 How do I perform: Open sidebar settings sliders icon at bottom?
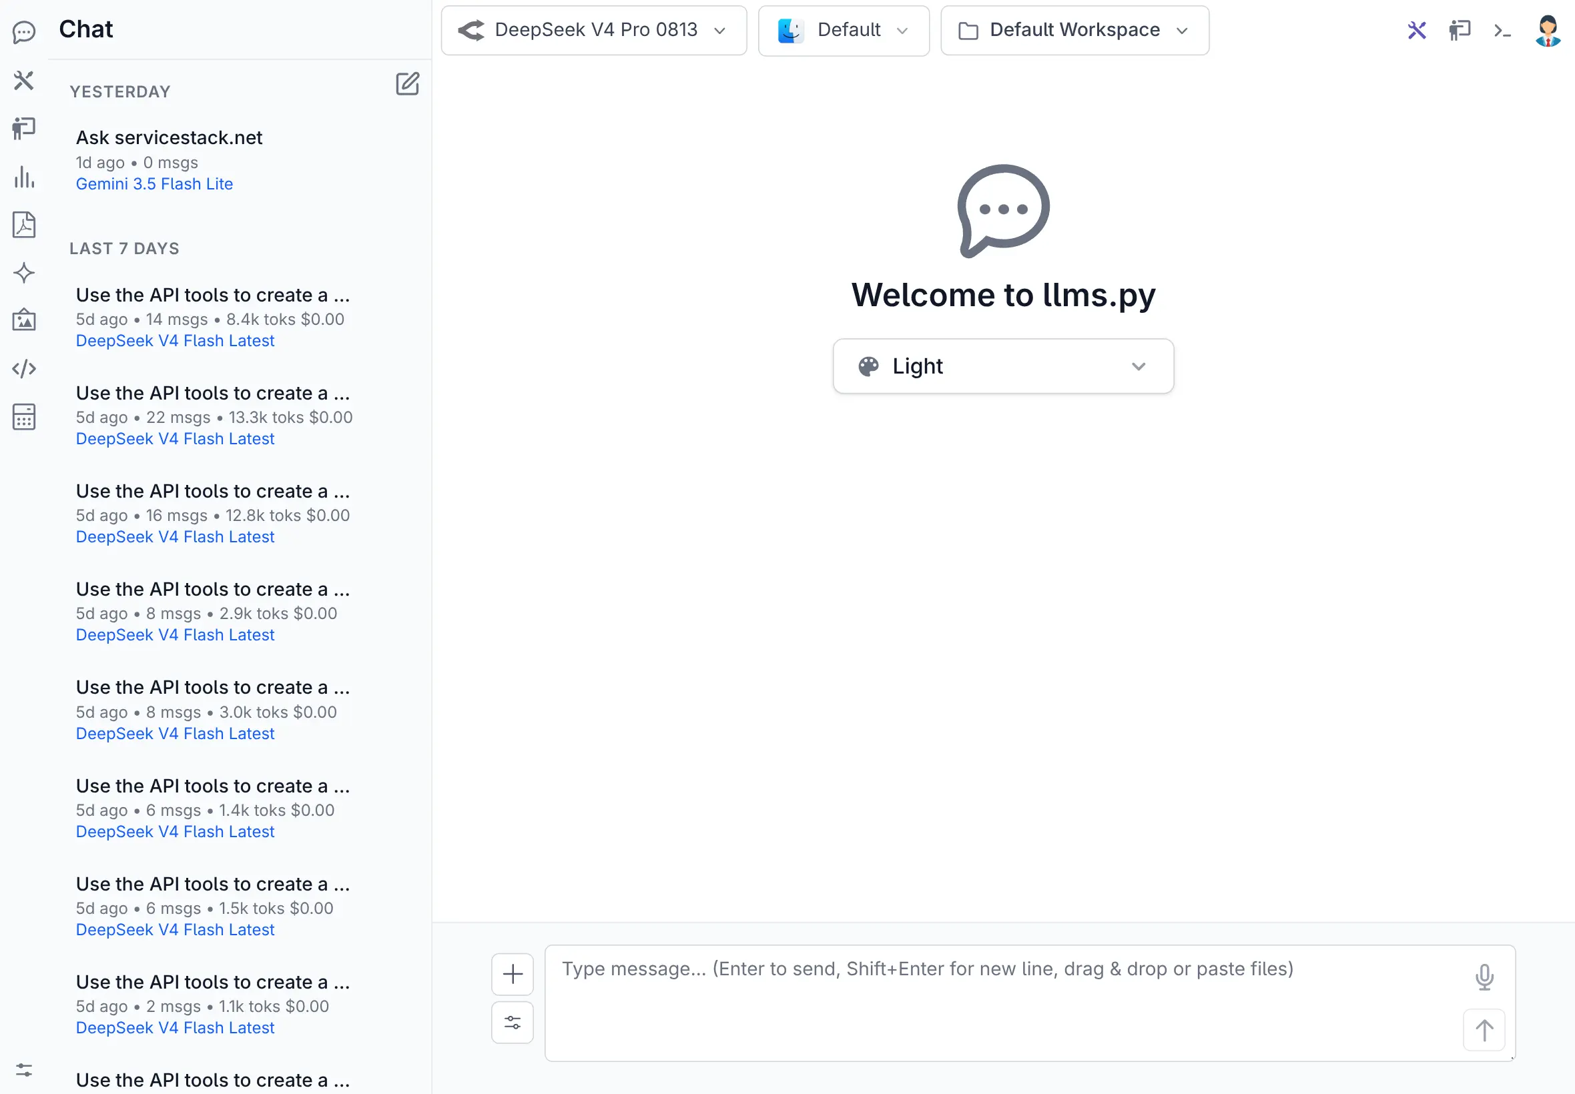(24, 1070)
